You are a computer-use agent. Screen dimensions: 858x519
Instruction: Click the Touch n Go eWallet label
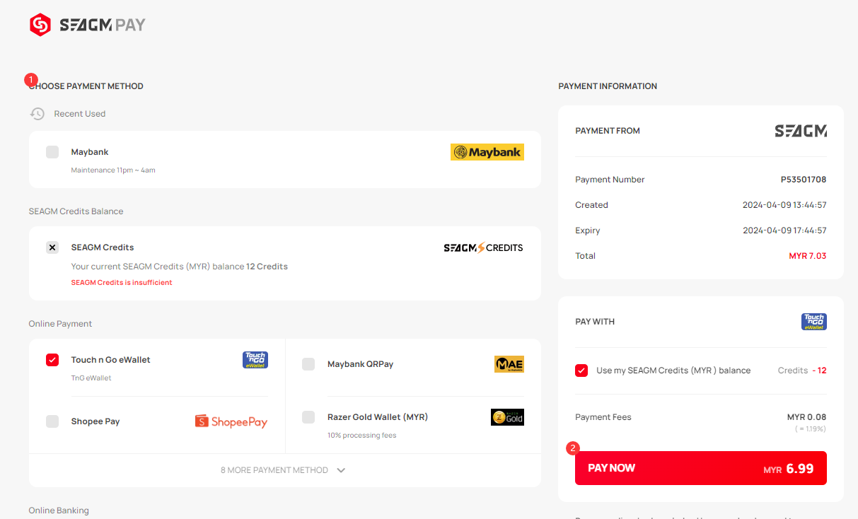[111, 360]
